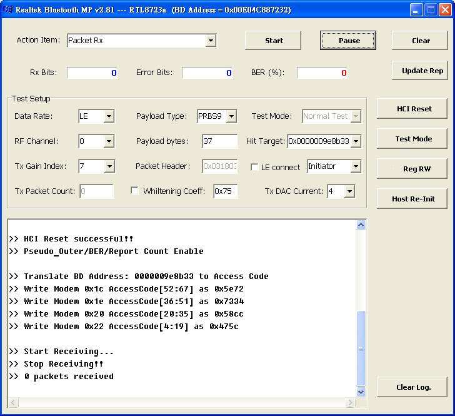
Task: Click the log scroll up arrow
Action: click(x=361, y=225)
